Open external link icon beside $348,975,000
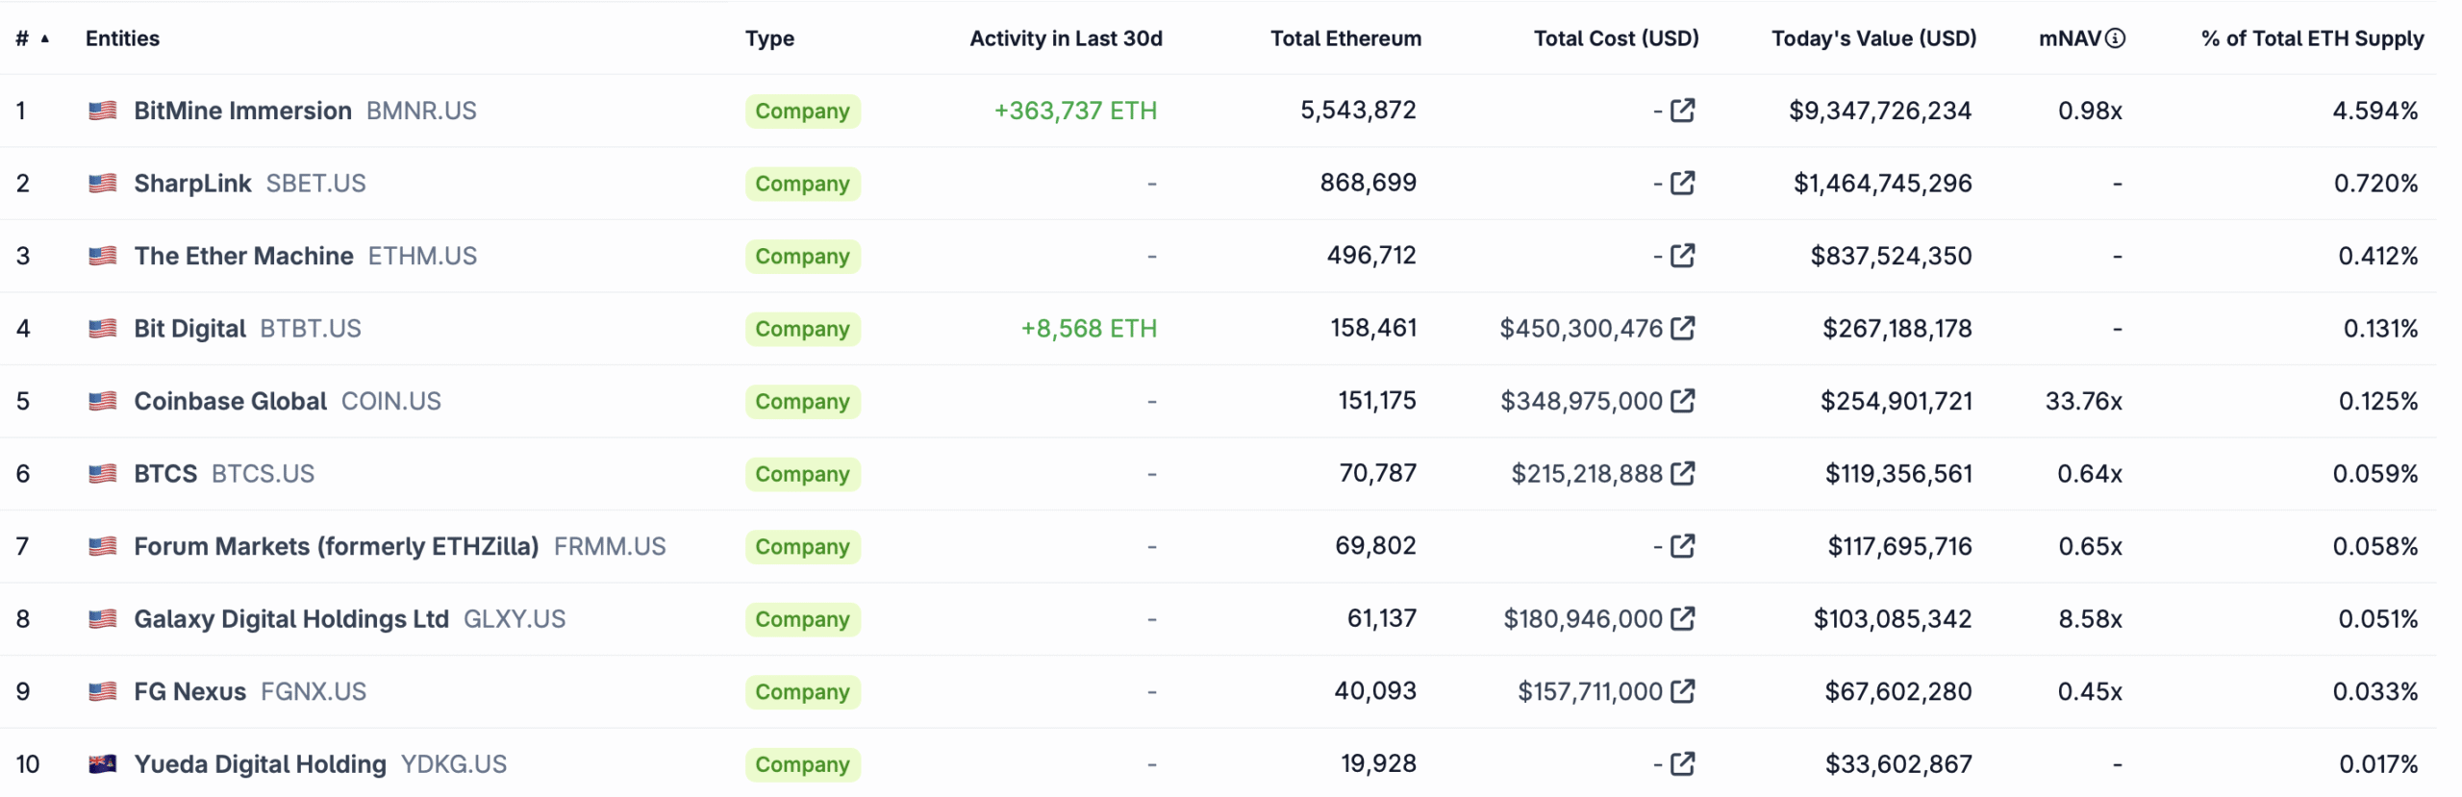 [1683, 401]
